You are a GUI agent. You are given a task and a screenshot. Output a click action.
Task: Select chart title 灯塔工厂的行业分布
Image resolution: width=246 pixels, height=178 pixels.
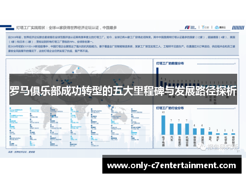(170, 108)
